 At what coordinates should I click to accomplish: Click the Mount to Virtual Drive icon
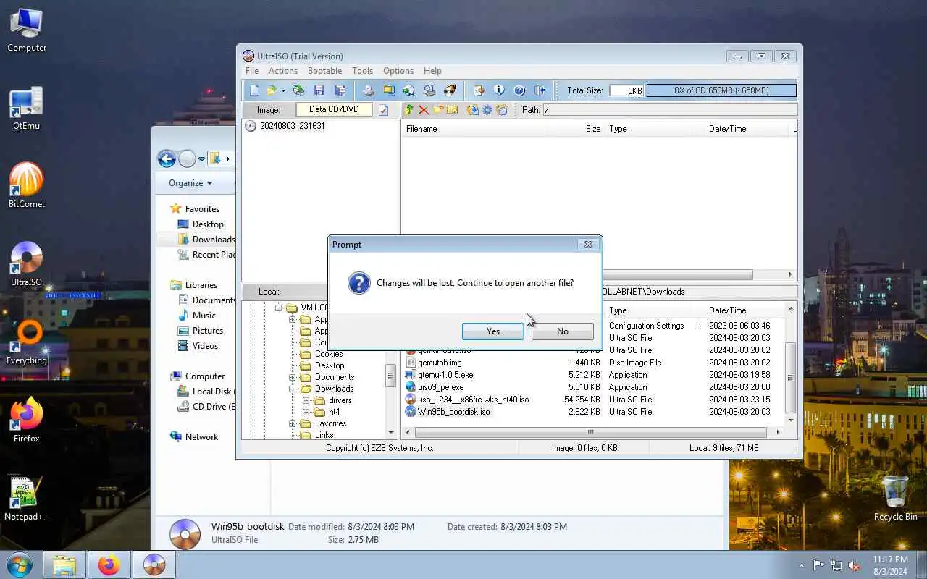pyautogui.click(x=429, y=90)
